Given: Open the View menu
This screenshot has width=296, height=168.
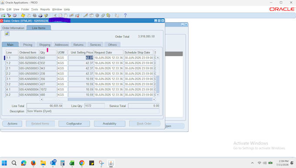Looking at the screenshot, I should [x=16, y=10].
